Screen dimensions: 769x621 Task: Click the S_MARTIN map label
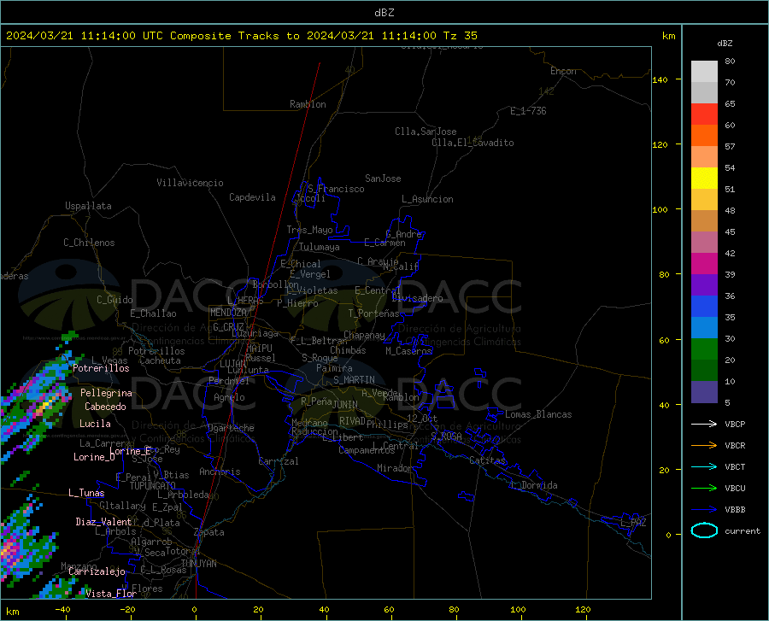pyautogui.click(x=354, y=380)
